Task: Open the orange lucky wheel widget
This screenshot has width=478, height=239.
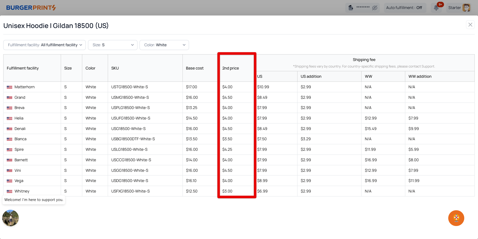Action: (456, 218)
